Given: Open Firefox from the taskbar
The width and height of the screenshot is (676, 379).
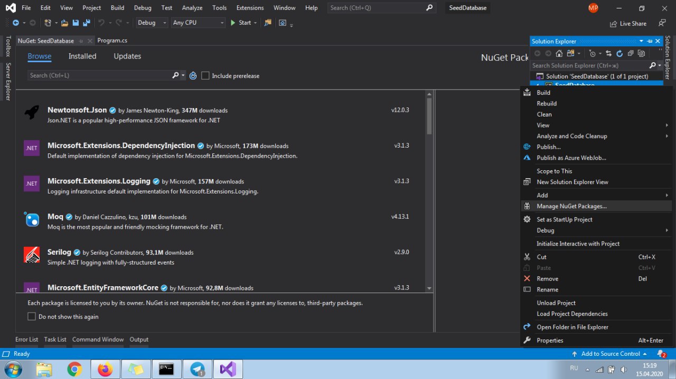Looking at the screenshot, I should click(x=105, y=370).
